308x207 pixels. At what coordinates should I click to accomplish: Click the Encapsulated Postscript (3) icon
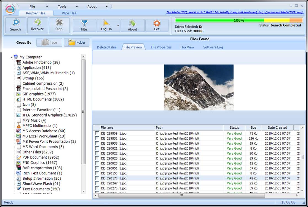[19, 89]
